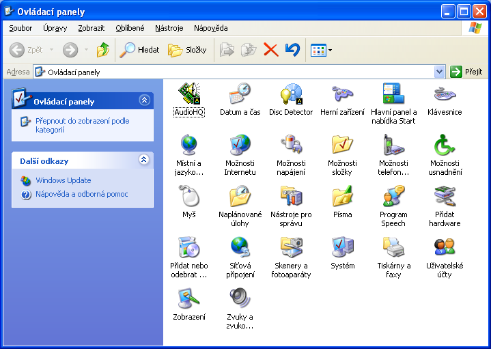This screenshot has height=349, width=491.
Task: Open the Systém icon
Action: click(x=342, y=247)
